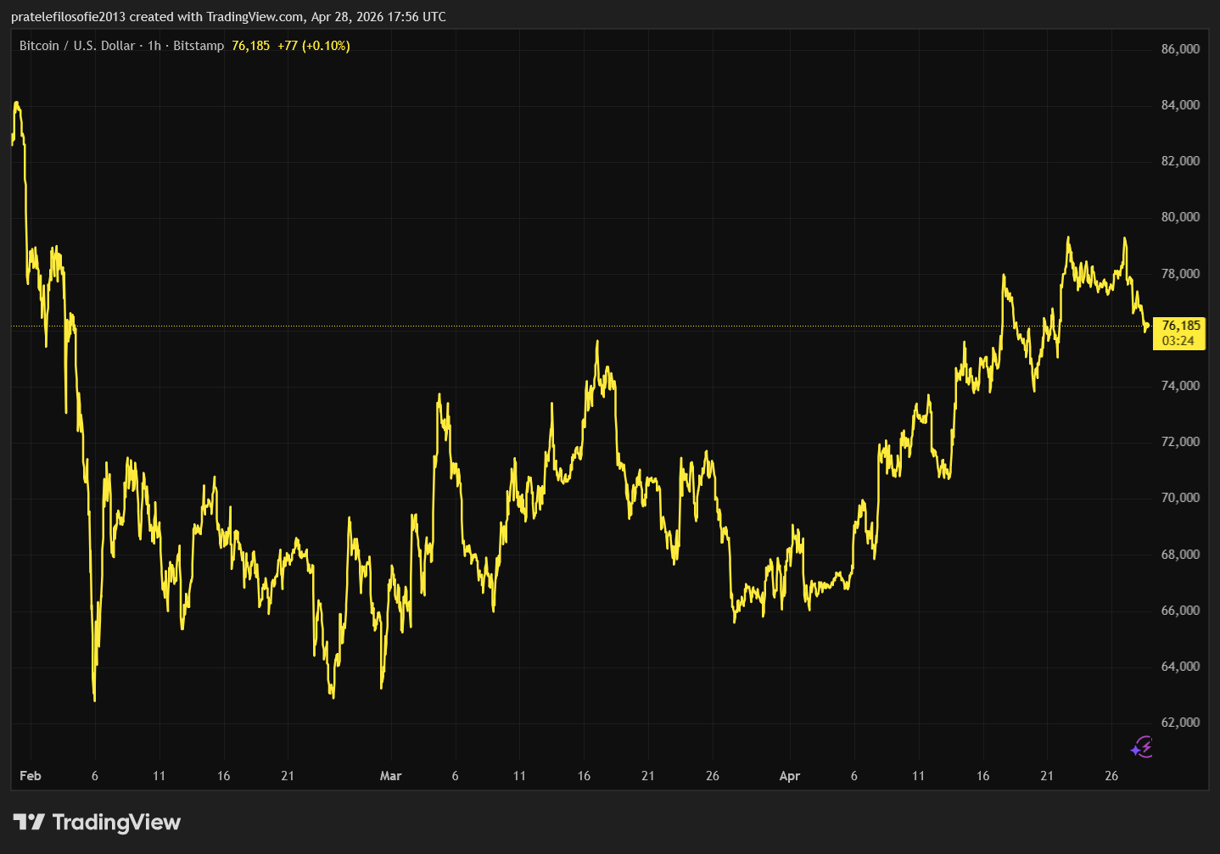Select the Bitcoin / U.S. Dollar symbol title
Screen dimensions: 1220x854
[x=77, y=46]
